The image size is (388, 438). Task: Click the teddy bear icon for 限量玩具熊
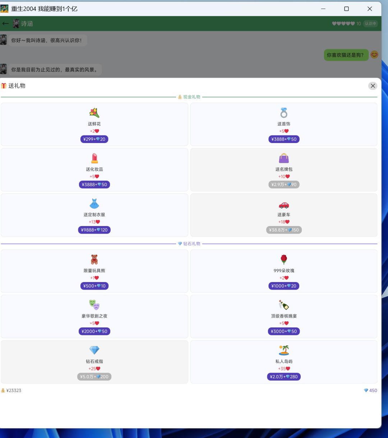[x=94, y=259]
